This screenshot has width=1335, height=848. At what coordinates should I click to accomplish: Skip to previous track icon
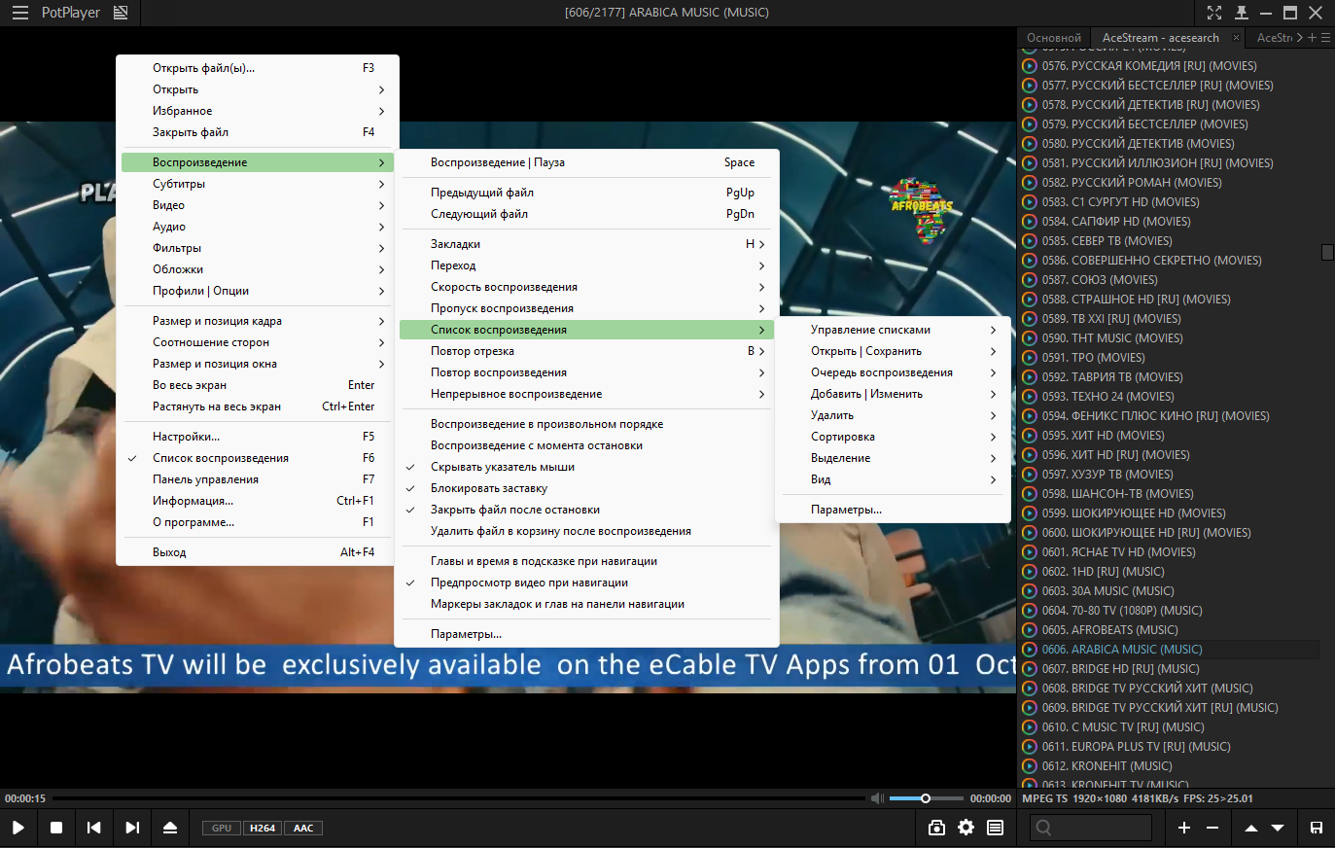click(x=94, y=828)
